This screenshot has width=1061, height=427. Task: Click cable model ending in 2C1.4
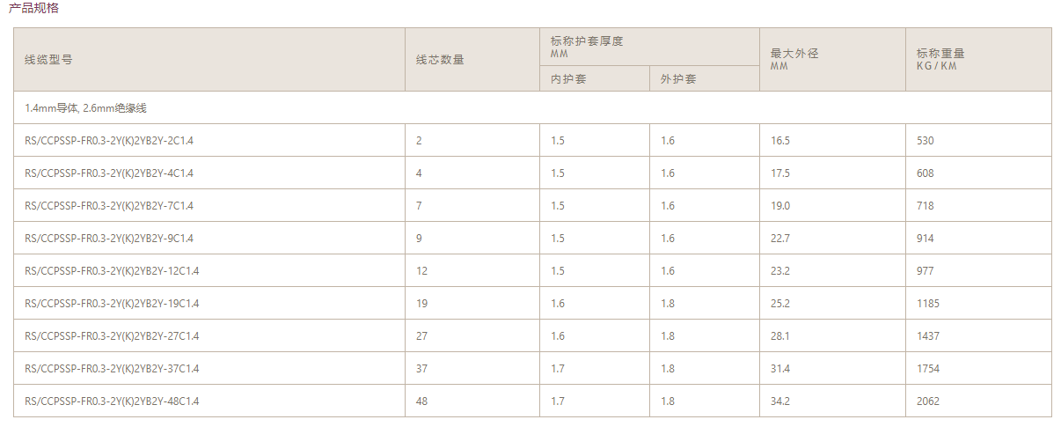coord(109,141)
